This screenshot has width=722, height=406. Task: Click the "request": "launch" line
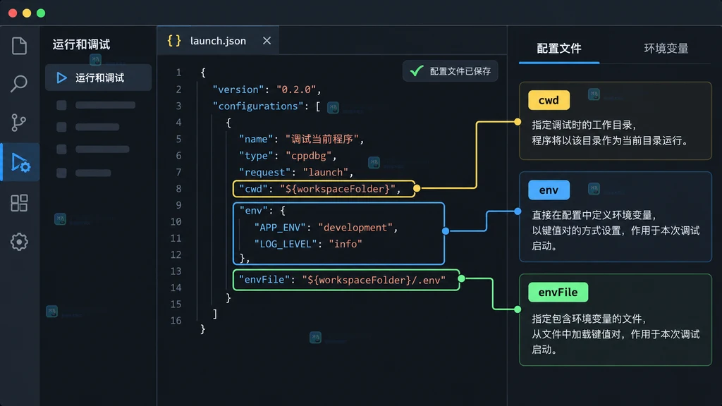tap(296, 172)
